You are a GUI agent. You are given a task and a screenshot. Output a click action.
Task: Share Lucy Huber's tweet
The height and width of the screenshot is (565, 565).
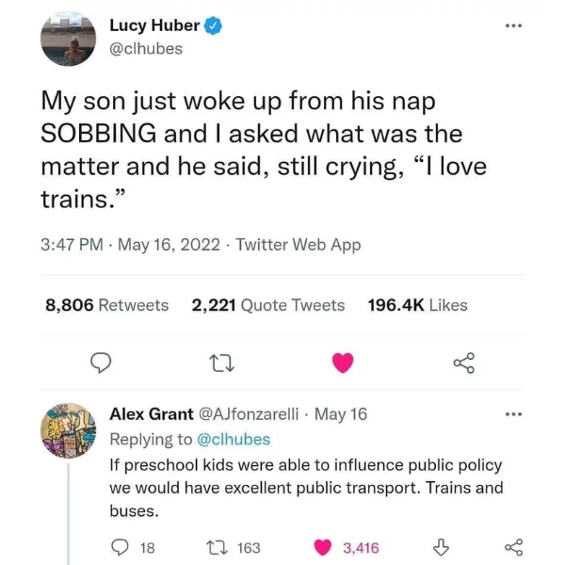(462, 363)
